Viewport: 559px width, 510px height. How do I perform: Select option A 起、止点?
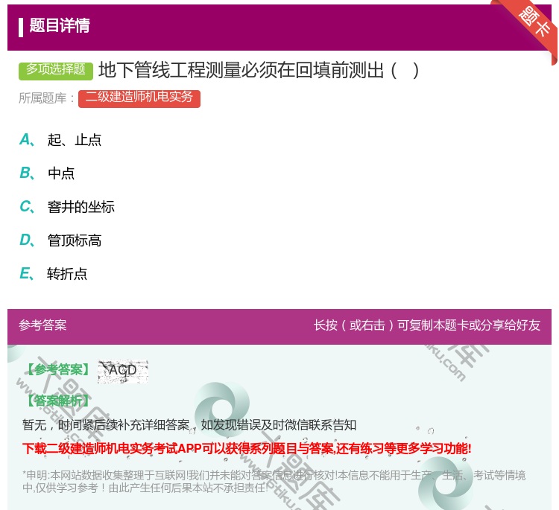60,140
